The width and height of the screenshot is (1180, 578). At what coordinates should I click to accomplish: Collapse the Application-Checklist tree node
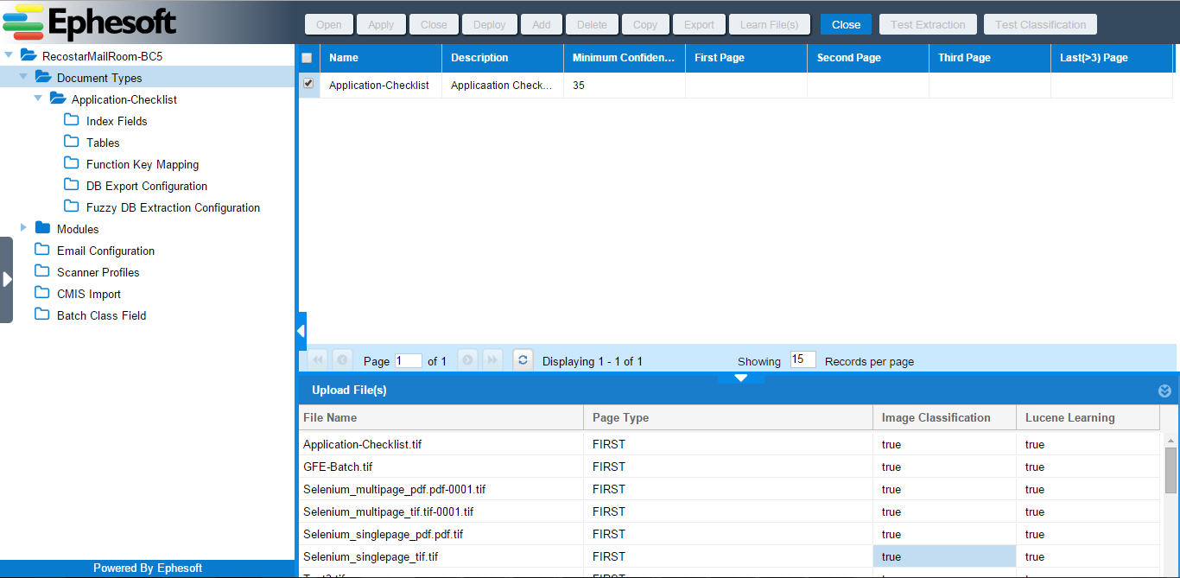(38, 98)
